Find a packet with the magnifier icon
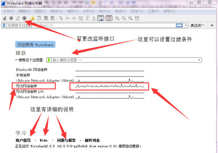The width and height of the screenshot is (218, 153). point(61,18)
